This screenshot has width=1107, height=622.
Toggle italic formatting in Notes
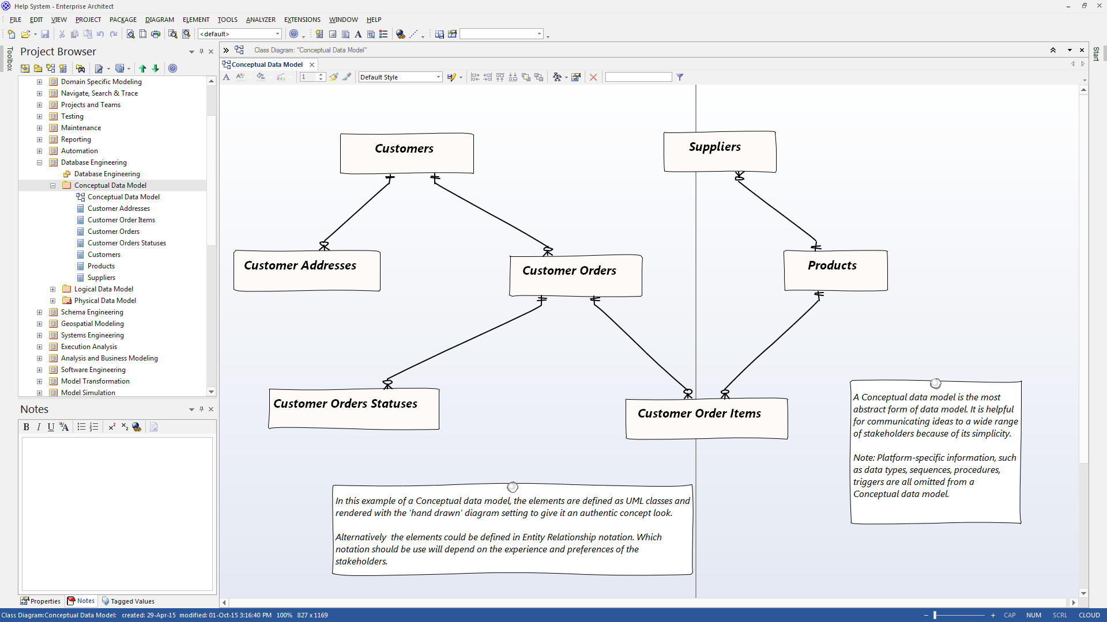(39, 427)
